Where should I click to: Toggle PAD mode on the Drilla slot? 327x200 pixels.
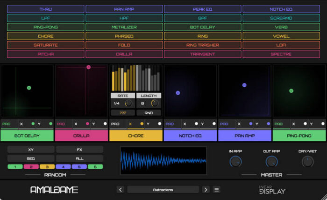61,124
